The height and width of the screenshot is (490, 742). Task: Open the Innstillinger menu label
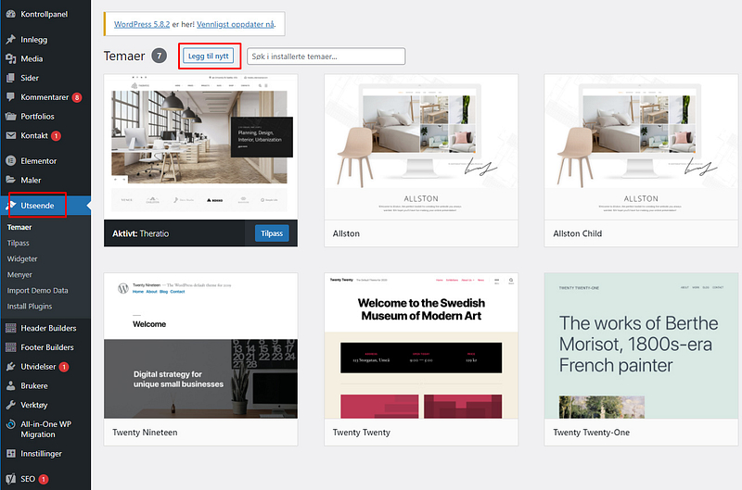tap(41, 454)
